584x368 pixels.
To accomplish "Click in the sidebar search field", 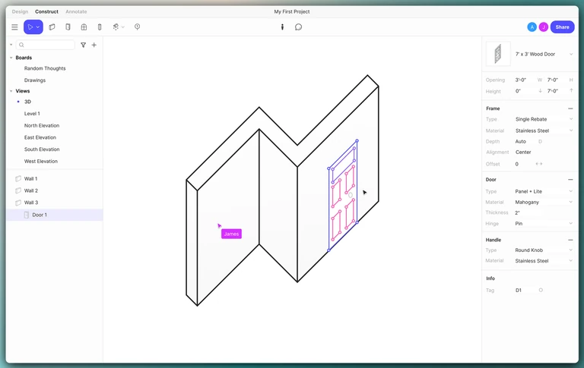I will pyautogui.click(x=46, y=45).
